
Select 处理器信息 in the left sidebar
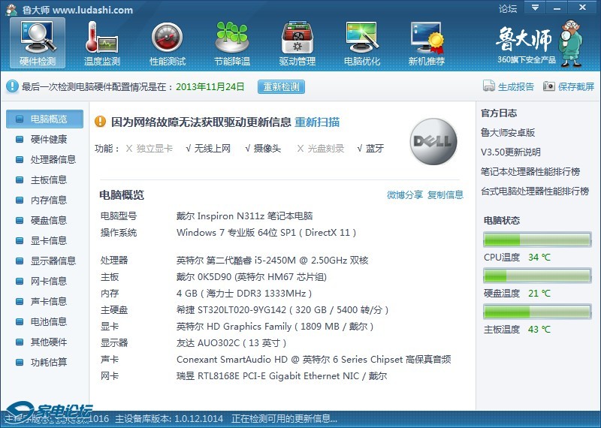point(53,159)
